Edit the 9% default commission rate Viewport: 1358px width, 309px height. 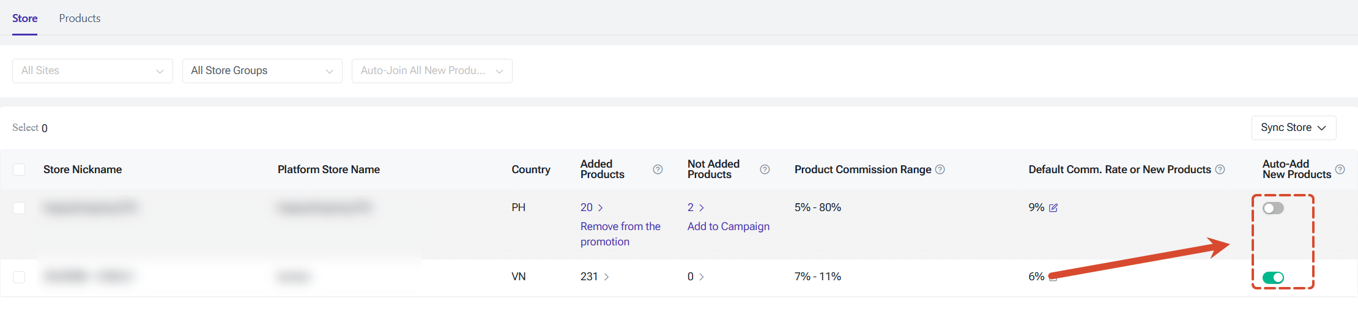(x=1053, y=208)
